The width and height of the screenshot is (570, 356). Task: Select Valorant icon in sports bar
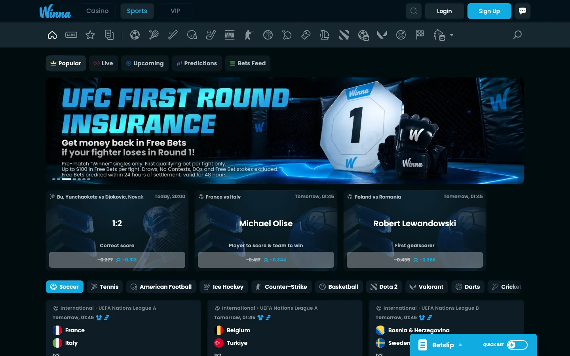[382, 35]
